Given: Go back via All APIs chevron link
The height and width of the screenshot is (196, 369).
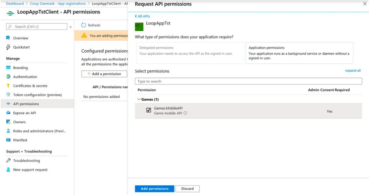Looking at the screenshot, I should pyautogui.click(x=143, y=16).
